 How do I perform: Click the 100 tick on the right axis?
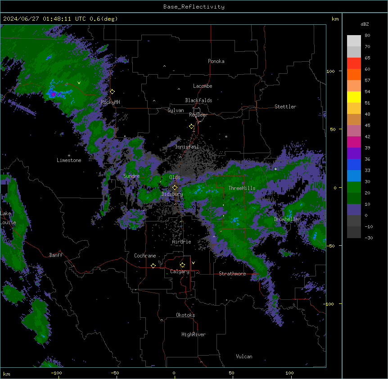(330, 71)
